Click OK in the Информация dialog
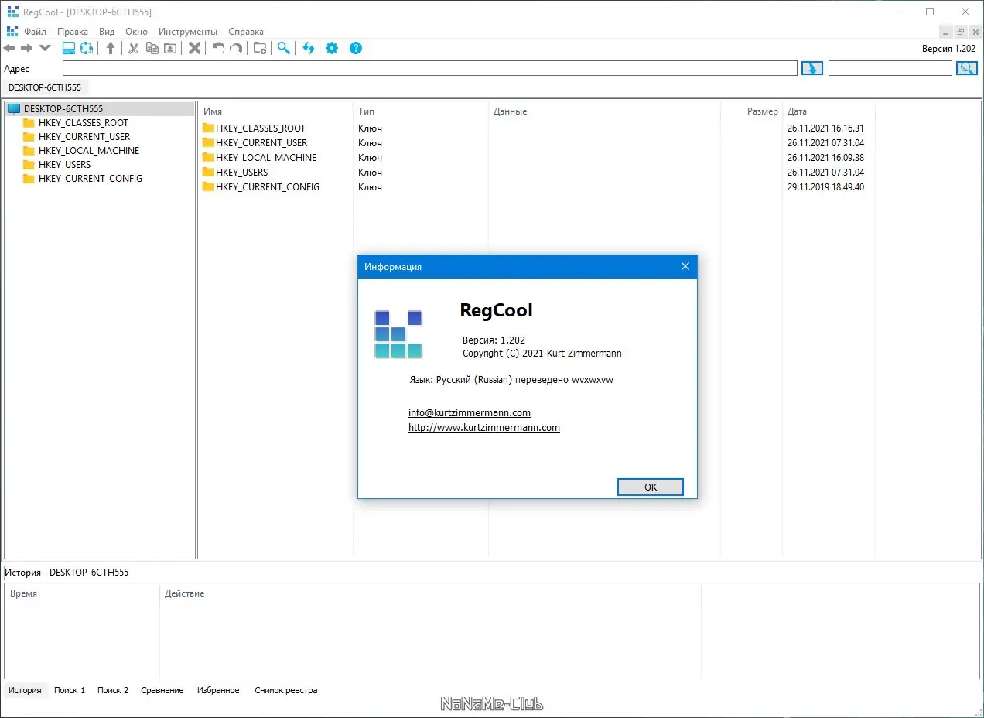Viewport: 984px width, 718px height. click(651, 487)
